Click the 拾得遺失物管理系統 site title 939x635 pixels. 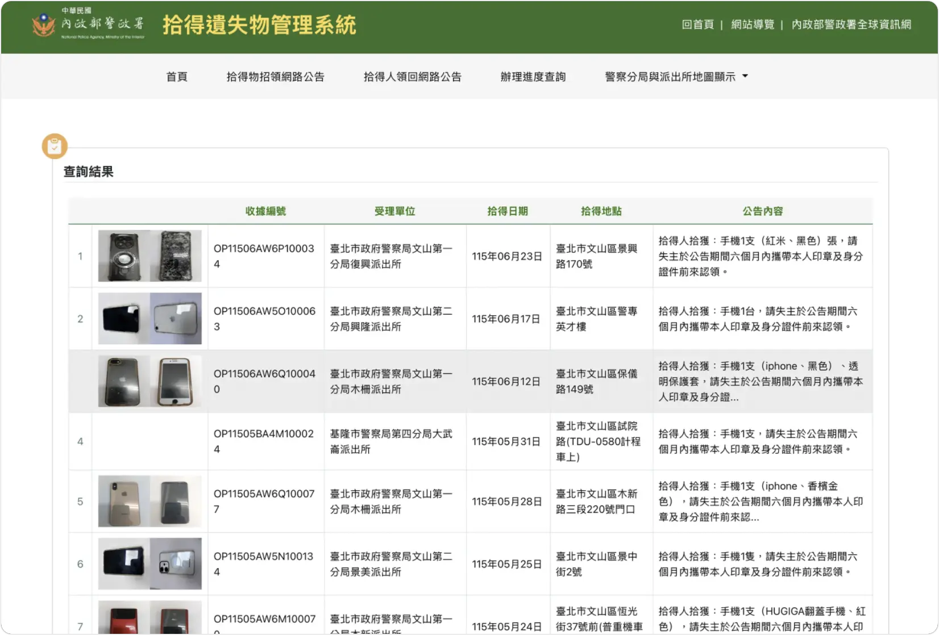pyautogui.click(x=259, y=25)
